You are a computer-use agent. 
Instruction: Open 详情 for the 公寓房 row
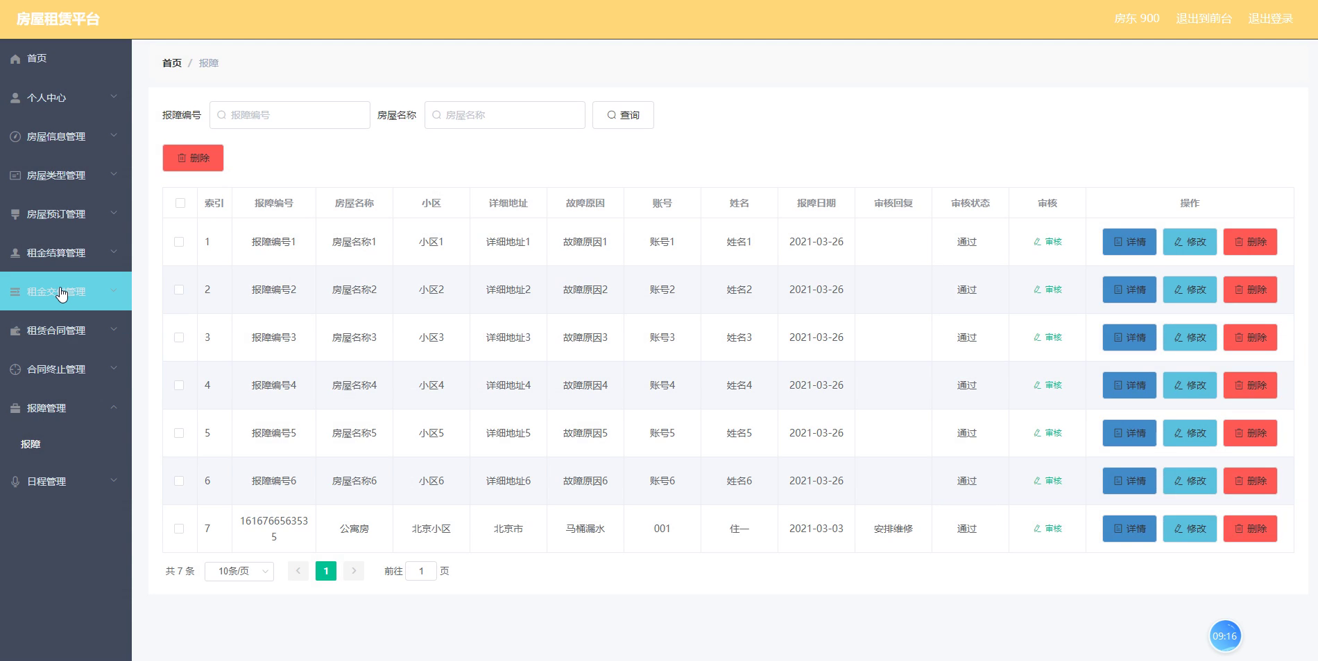[1129, 529]
